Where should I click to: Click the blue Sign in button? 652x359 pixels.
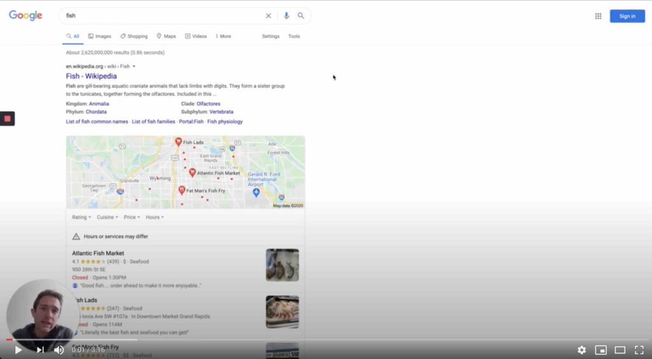coord(627,16)
